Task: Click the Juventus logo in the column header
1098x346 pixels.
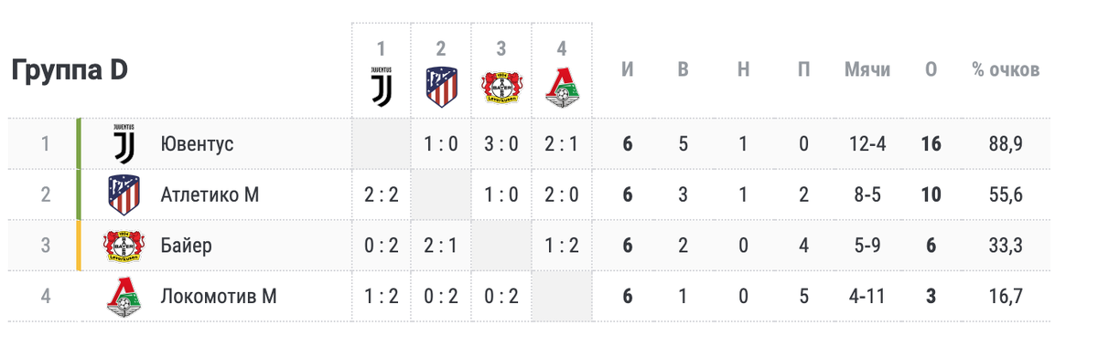Action: tap(381, 85)
